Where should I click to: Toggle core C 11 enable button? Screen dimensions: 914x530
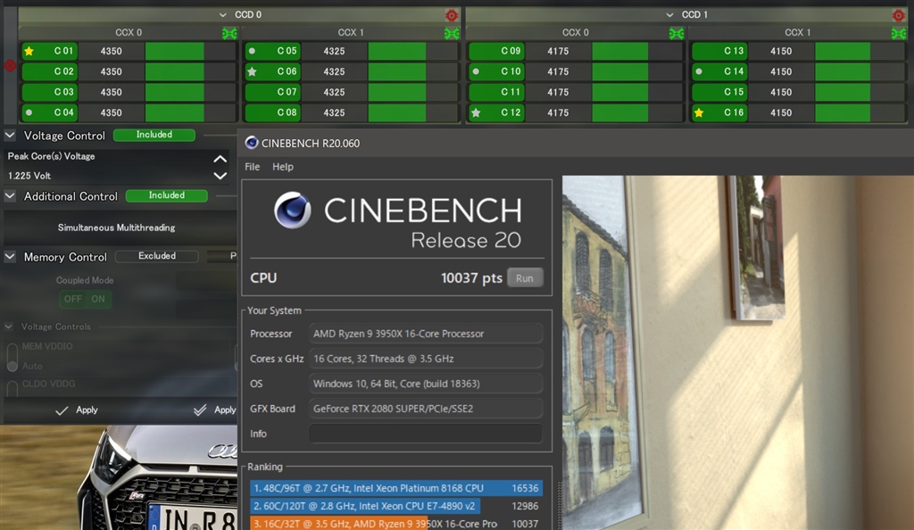[496, 92]
